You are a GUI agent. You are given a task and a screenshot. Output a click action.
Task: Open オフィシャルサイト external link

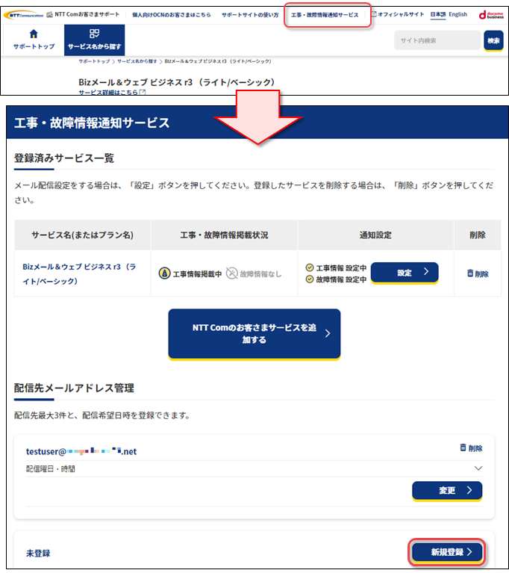(398, 14)
